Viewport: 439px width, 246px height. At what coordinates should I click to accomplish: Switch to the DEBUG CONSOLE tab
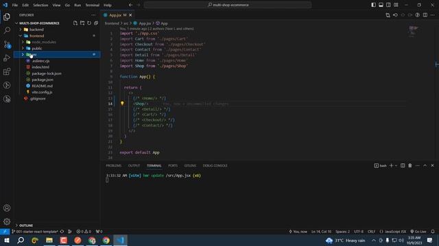coord(215,165)
